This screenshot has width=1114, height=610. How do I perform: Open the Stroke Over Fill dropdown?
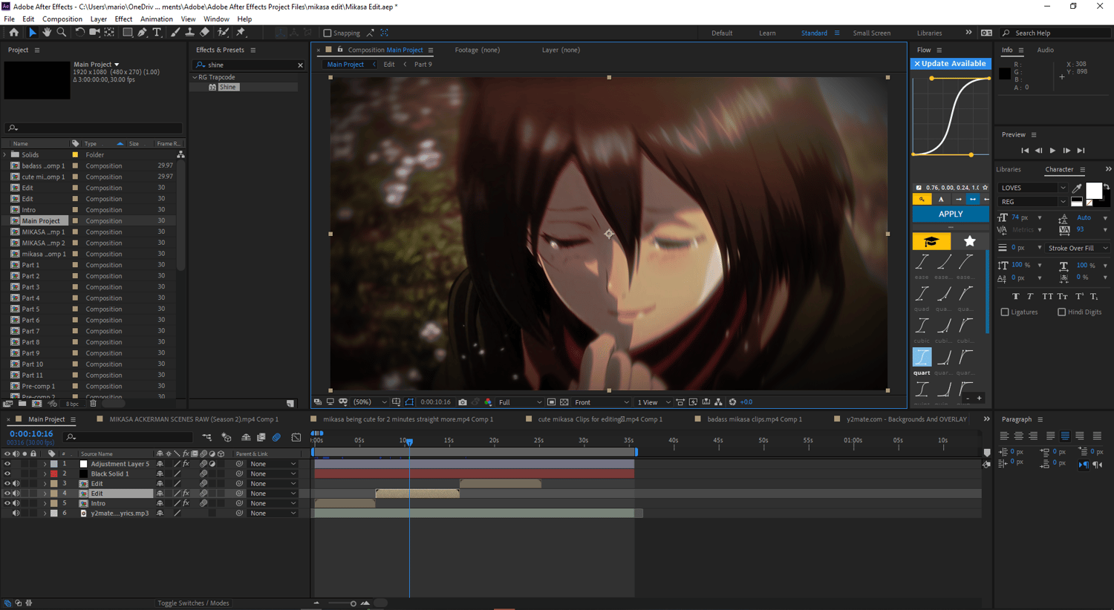pos(1078,248)
